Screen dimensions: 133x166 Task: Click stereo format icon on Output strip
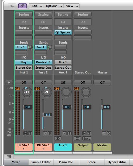pos(77,138)
